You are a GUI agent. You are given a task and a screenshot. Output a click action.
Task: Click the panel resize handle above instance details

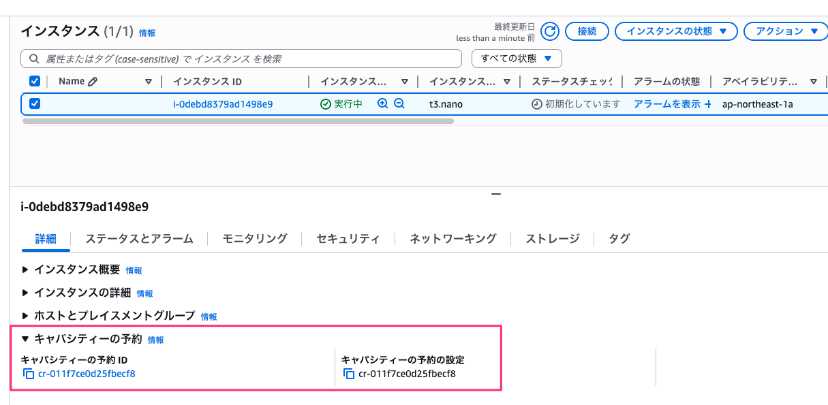(496, 194)
